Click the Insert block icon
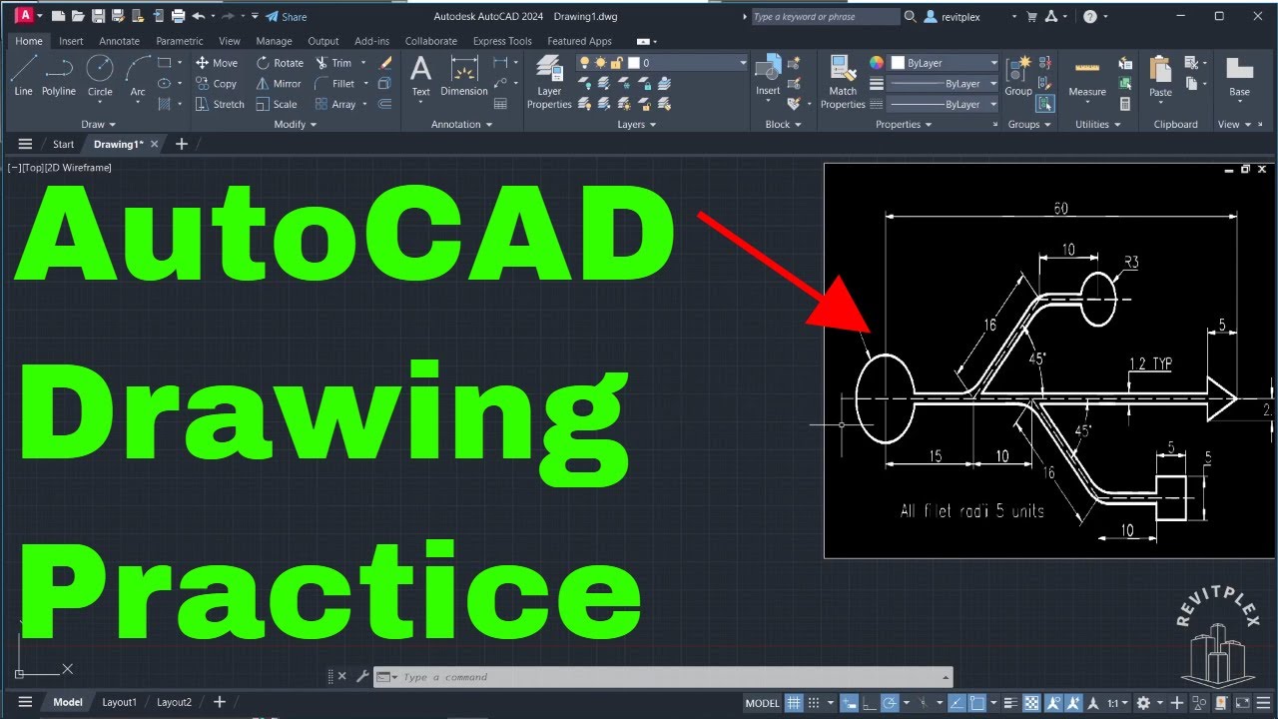The width and height of the screenshot is (1278, 719). 768,76
